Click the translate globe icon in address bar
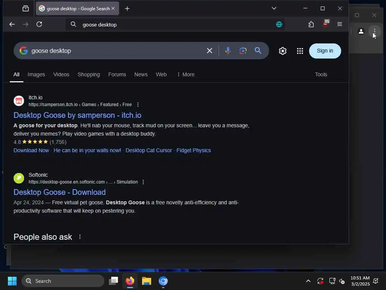 [x=279, y=25]
